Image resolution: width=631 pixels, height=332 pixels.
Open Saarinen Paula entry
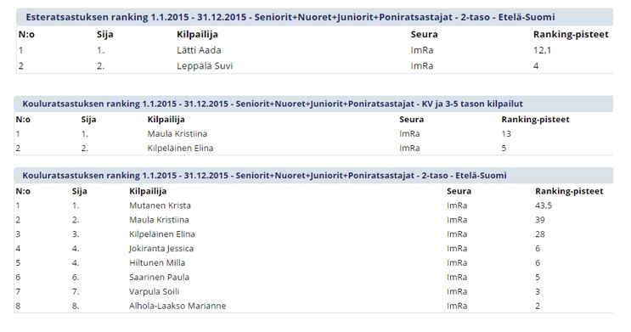click(x=159, y=278)
